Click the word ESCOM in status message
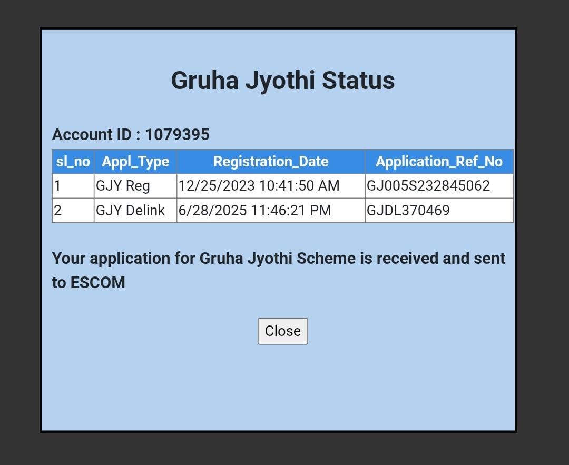This screenshot has height=465, width=569. [98, 283]
